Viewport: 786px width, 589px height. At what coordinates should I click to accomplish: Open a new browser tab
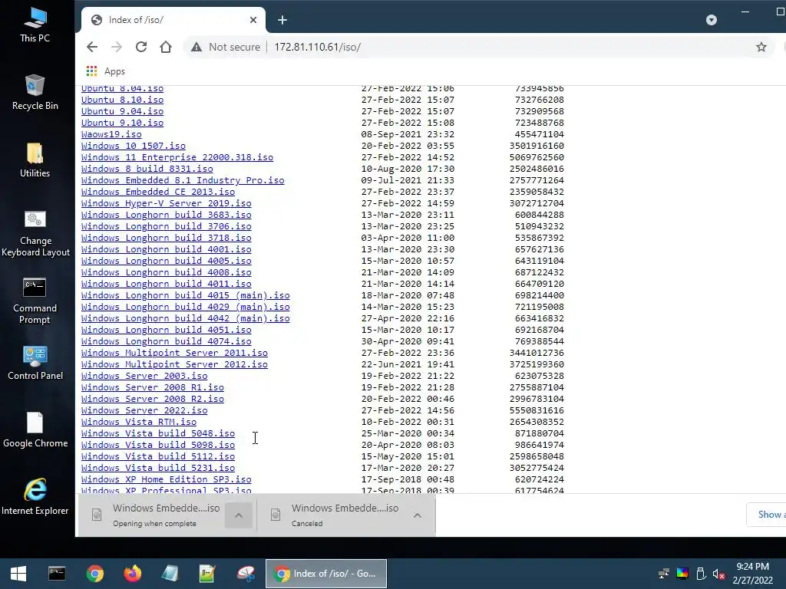[282, 20]
